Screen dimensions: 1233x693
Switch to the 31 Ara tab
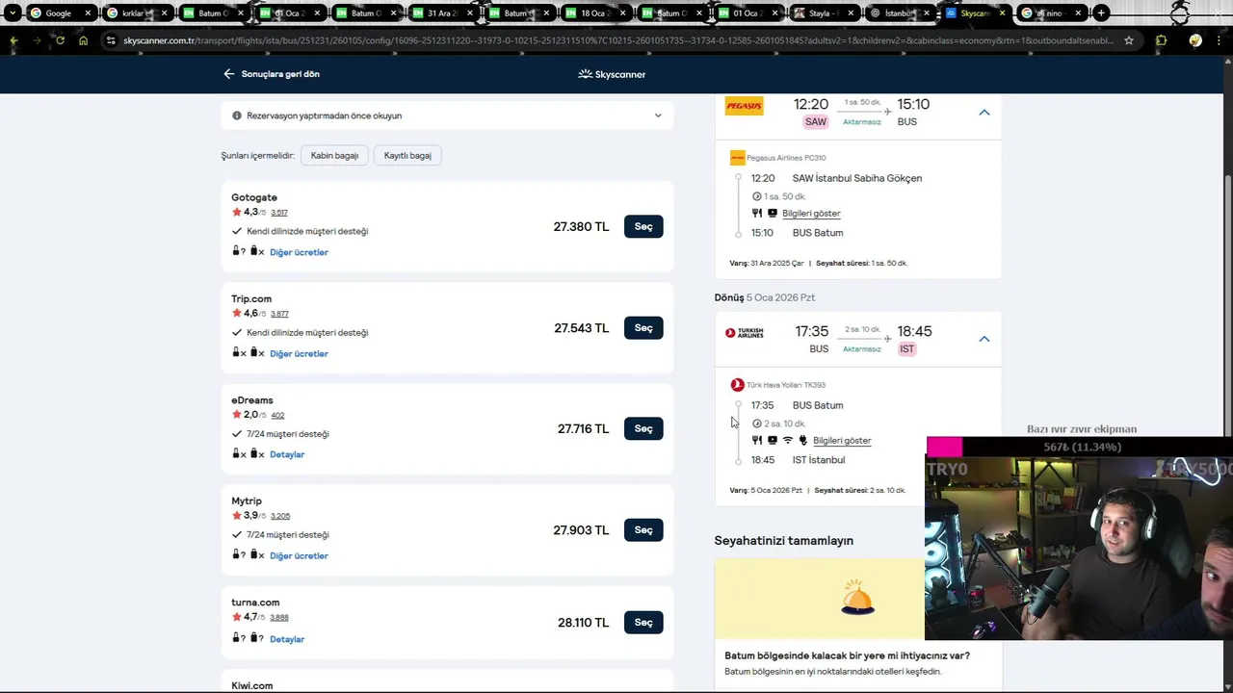(442, 13)
